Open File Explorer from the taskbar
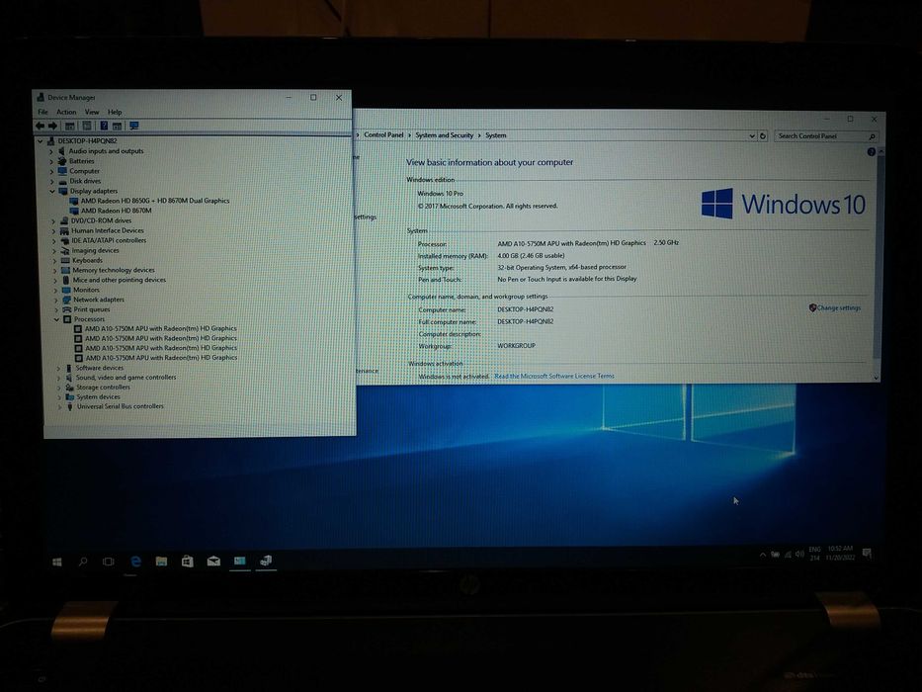Screen dimensions: 922x692 tap(161, 562)
